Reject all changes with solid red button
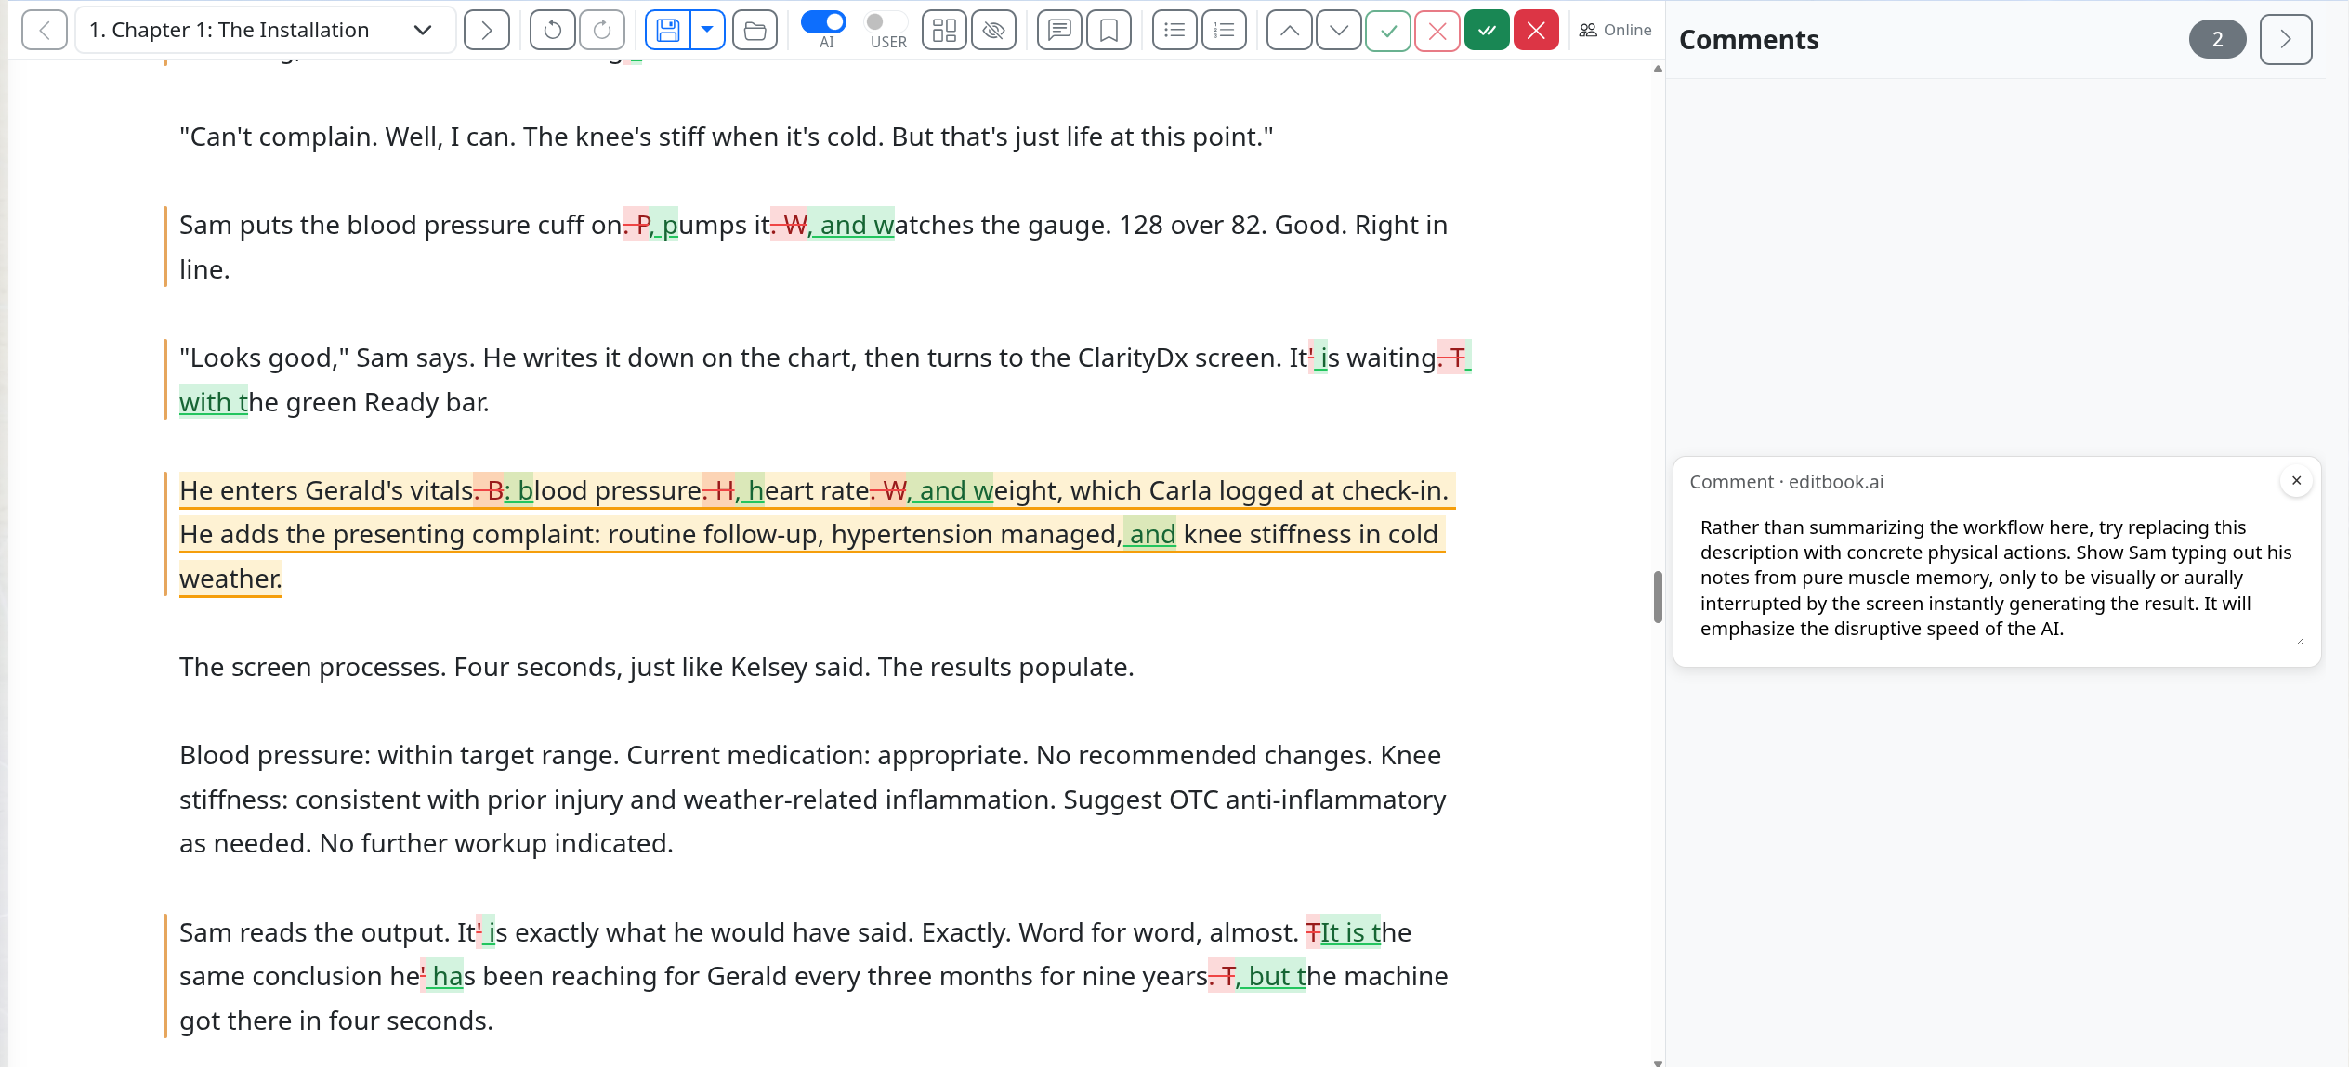 click(1536, 30)
